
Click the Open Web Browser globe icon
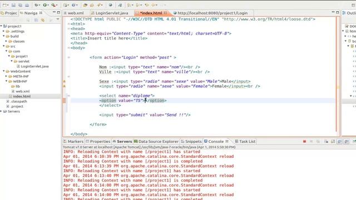pyautogui.click(x=110, y=5)
